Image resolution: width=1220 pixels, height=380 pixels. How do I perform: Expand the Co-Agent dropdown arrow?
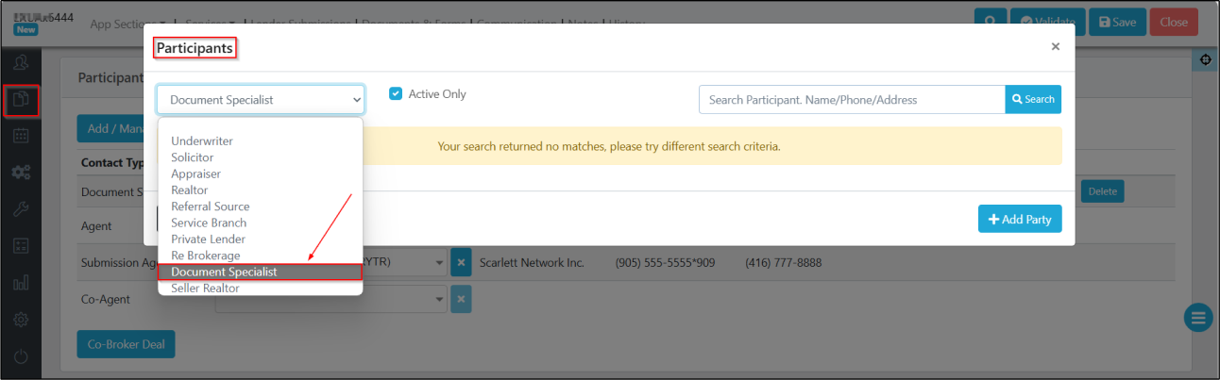click(x=440, y=300)
